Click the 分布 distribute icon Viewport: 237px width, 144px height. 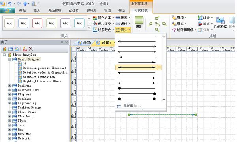200,30
